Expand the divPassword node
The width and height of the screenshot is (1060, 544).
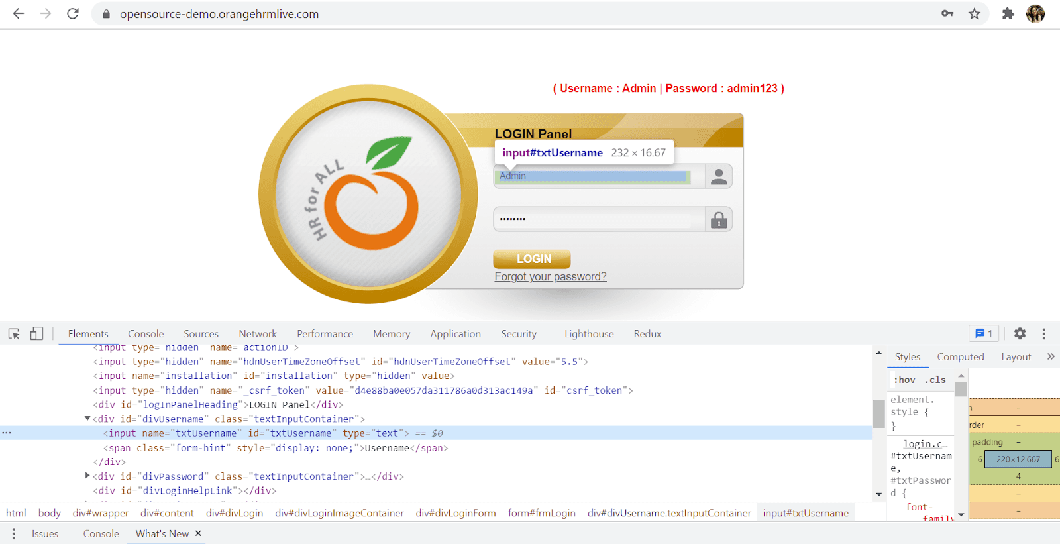pos(87,476)
